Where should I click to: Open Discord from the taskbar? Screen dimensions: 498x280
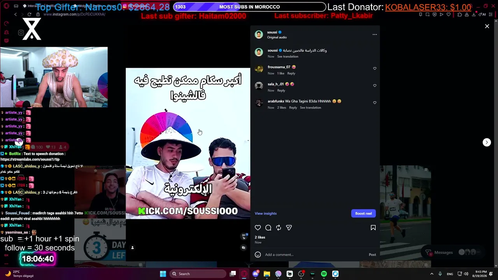click(255, 274)
